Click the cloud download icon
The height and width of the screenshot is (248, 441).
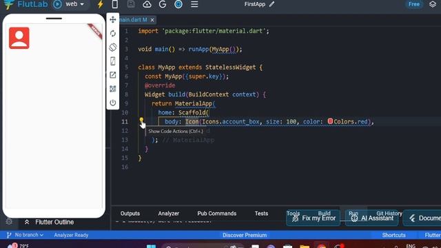[x=147, y=4]
